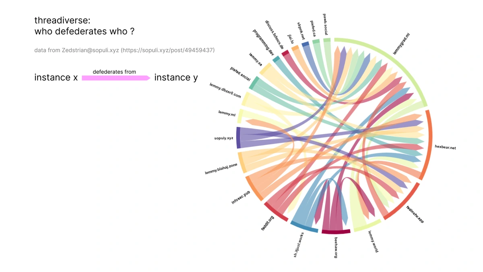Screen dimensions: 483x272
Task: Select the sopuly.xyz node label
Action: (223, 138)
